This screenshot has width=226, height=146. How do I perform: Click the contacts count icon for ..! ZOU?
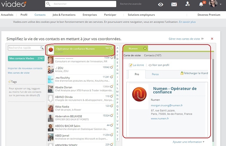pyautogui.click(x=112, y=67)
